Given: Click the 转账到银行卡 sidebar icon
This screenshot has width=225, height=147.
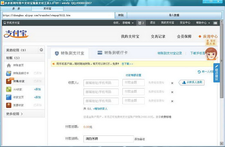Looking at the screenshot, I should [x=9, y=73].
